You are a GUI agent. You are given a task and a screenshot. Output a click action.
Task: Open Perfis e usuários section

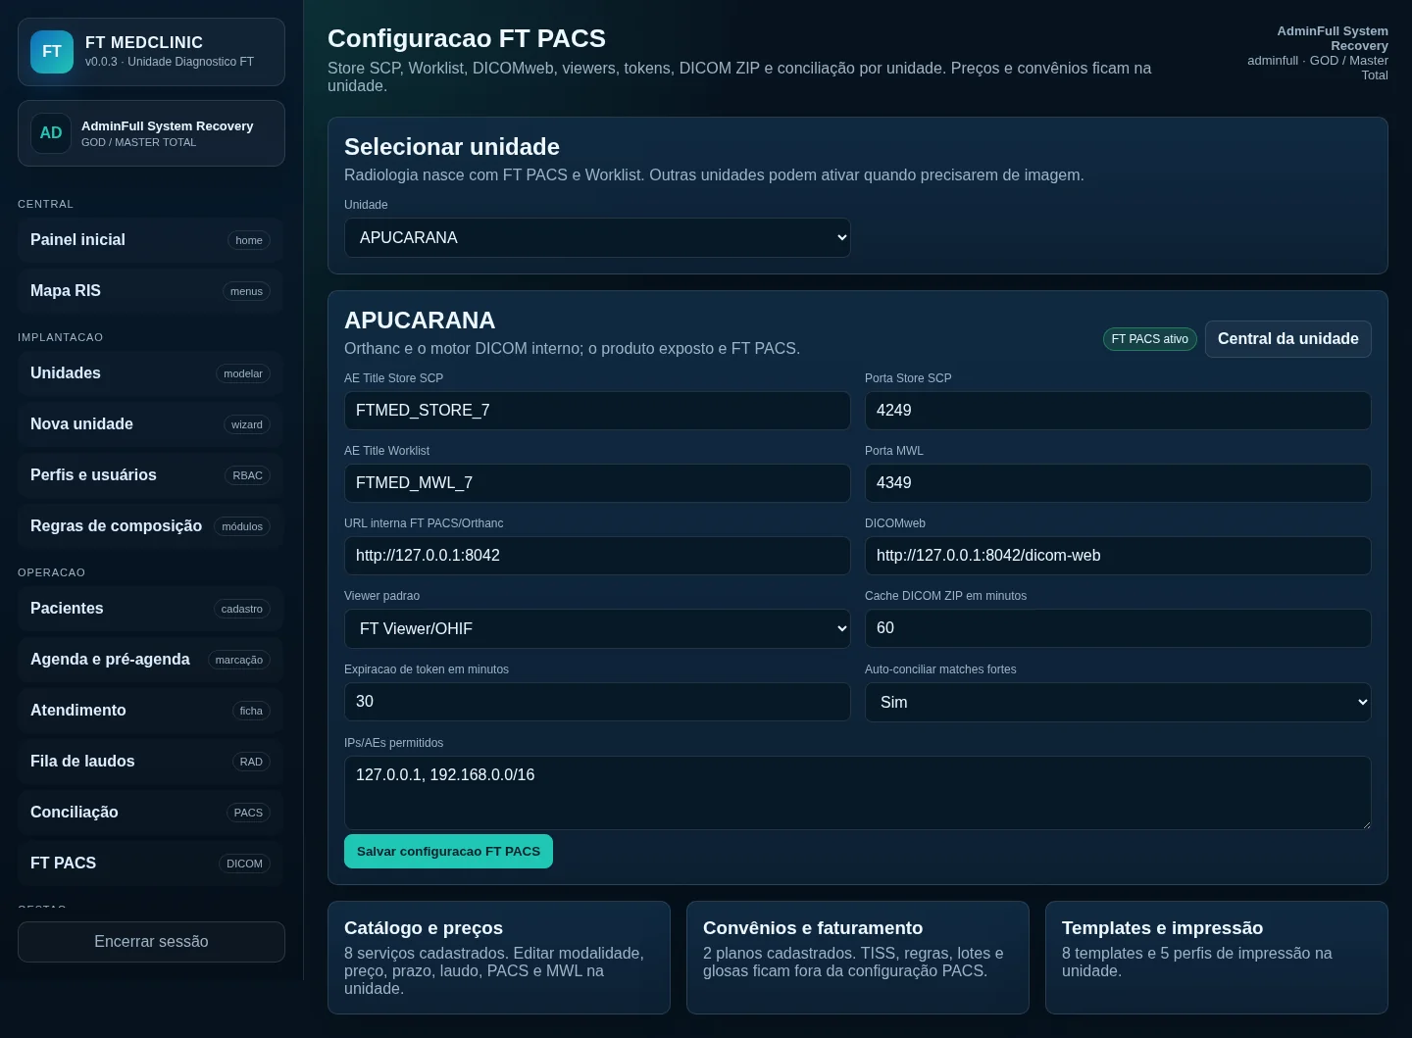pos(150,475)
